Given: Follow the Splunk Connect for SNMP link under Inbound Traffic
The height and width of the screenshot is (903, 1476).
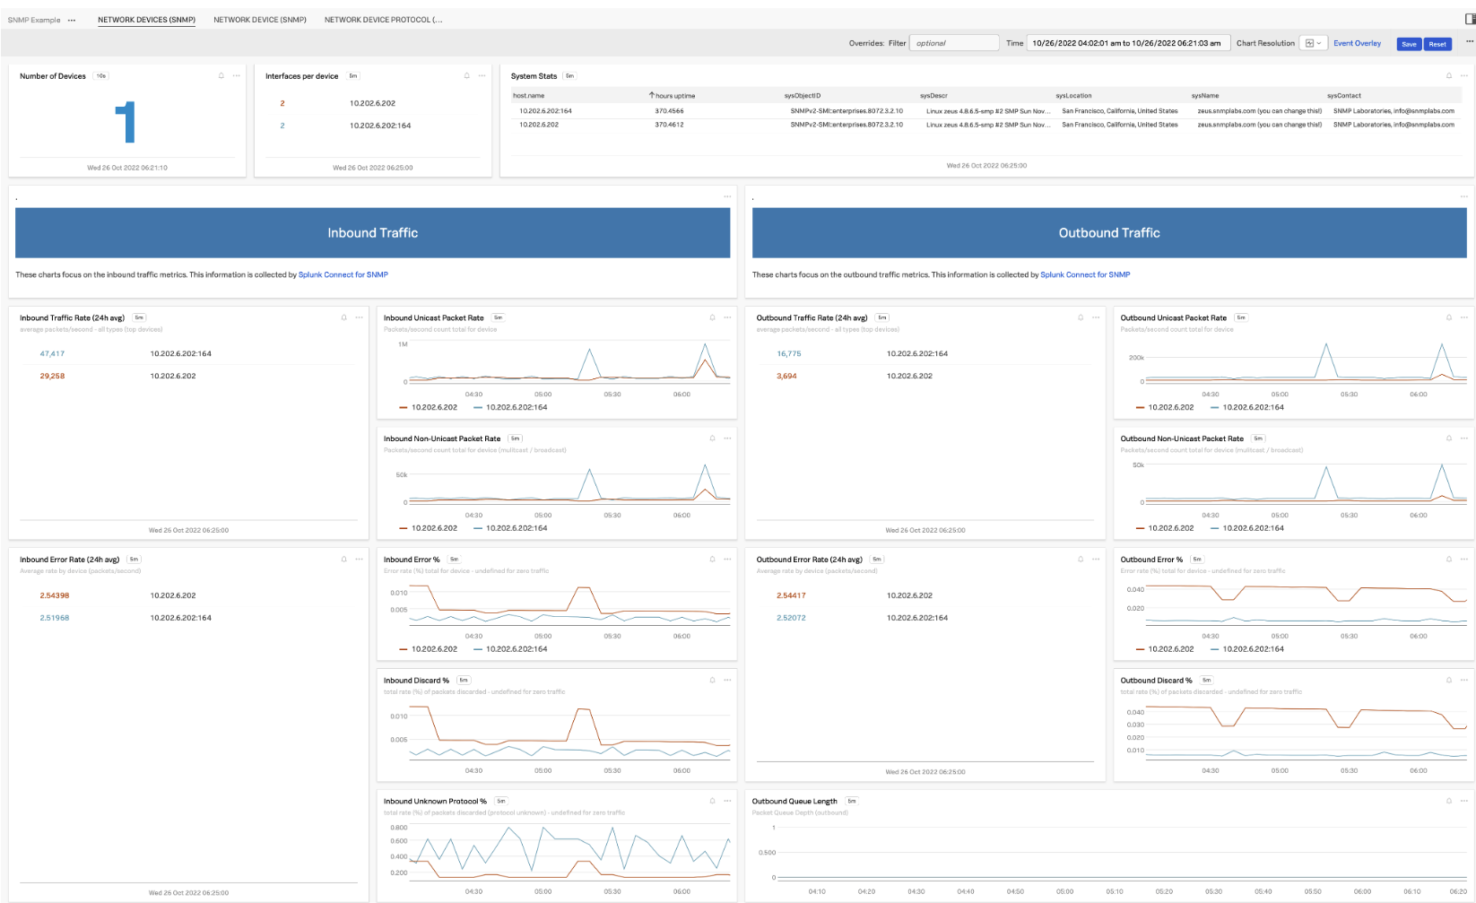Looking at the screenshot, I should click(x=343, y=274).
